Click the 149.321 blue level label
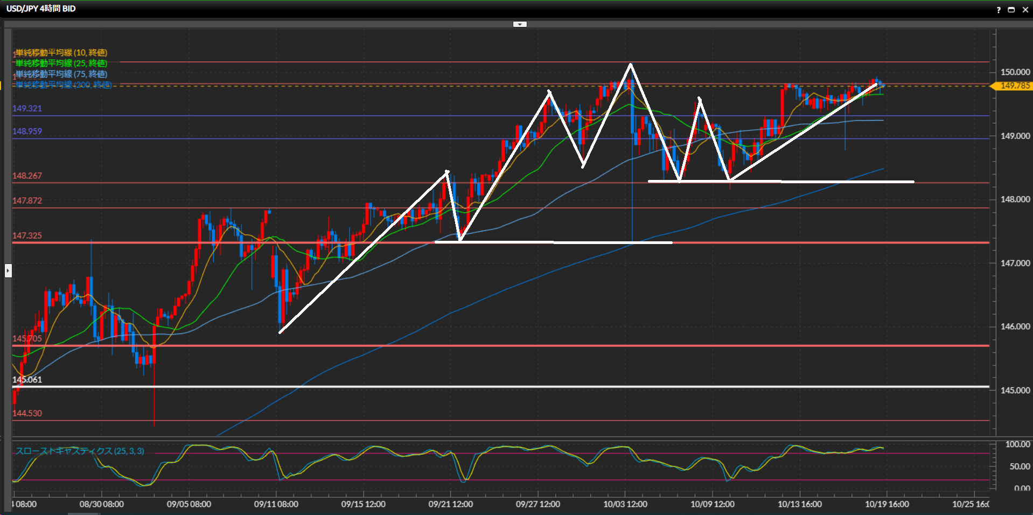Viewport: 1033px width, 515px height. [27, 108]
